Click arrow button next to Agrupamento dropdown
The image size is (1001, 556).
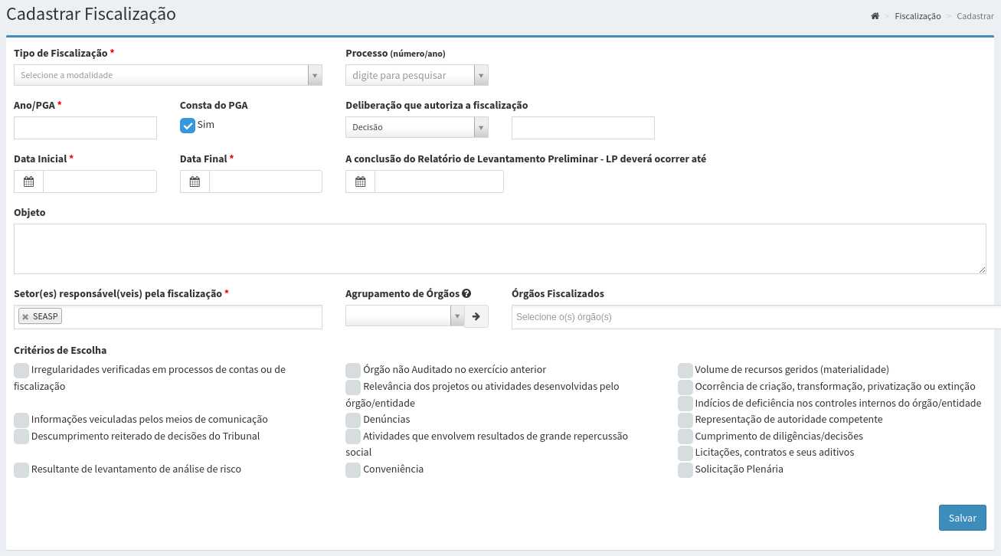(x=476, y=316)
